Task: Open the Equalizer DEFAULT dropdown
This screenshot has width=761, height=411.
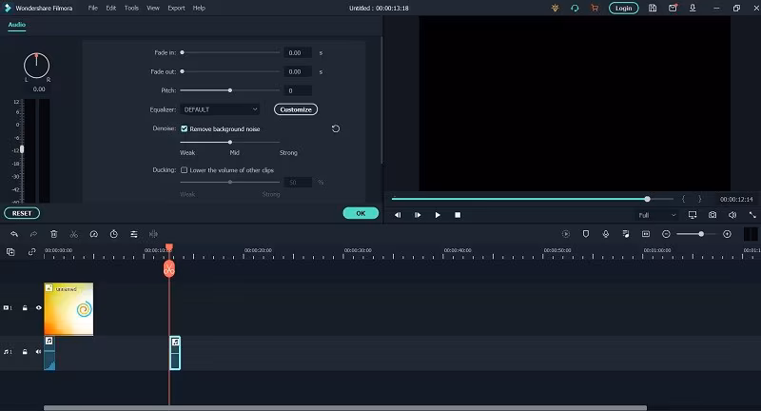Action: tap(220, 109)
